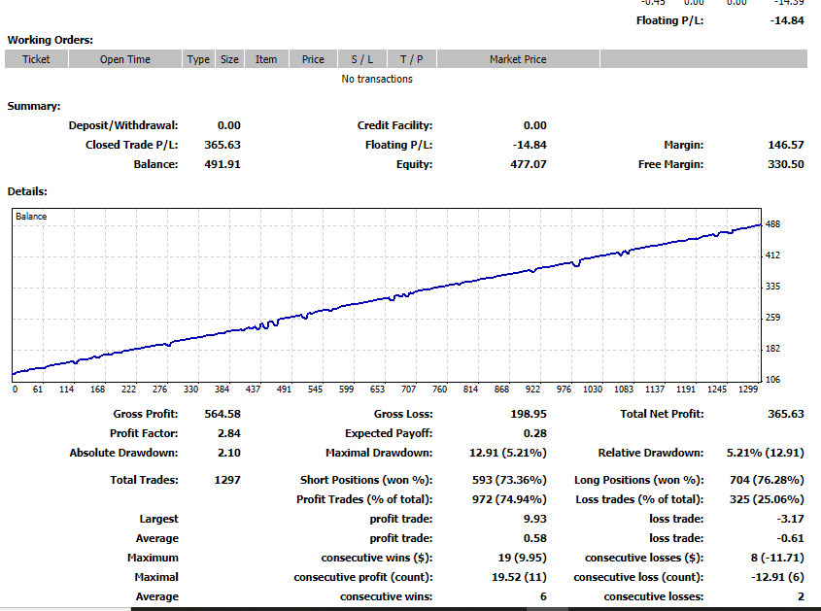Image resolution: width=821 pixels, height=611 pixels.
Task: Click the Free Margin value 330.50
Action: point(785,164)
